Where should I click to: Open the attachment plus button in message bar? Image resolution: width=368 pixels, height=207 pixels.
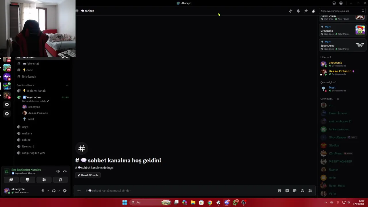point(79,191)
